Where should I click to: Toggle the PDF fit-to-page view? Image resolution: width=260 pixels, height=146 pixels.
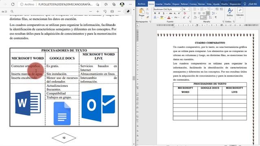click(112, 11)
